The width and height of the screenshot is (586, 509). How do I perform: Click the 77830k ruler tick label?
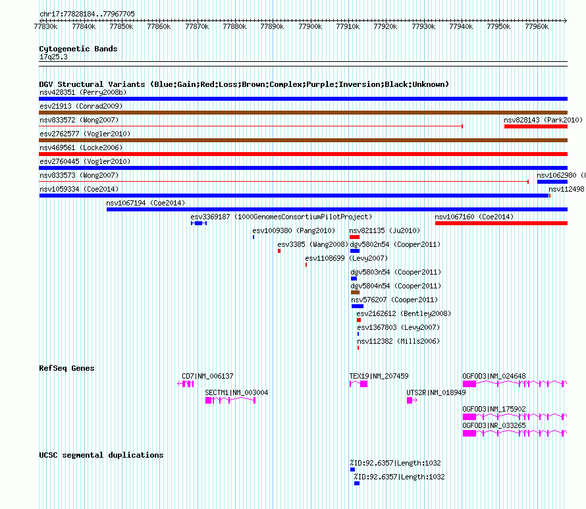(x=45, y=26)
